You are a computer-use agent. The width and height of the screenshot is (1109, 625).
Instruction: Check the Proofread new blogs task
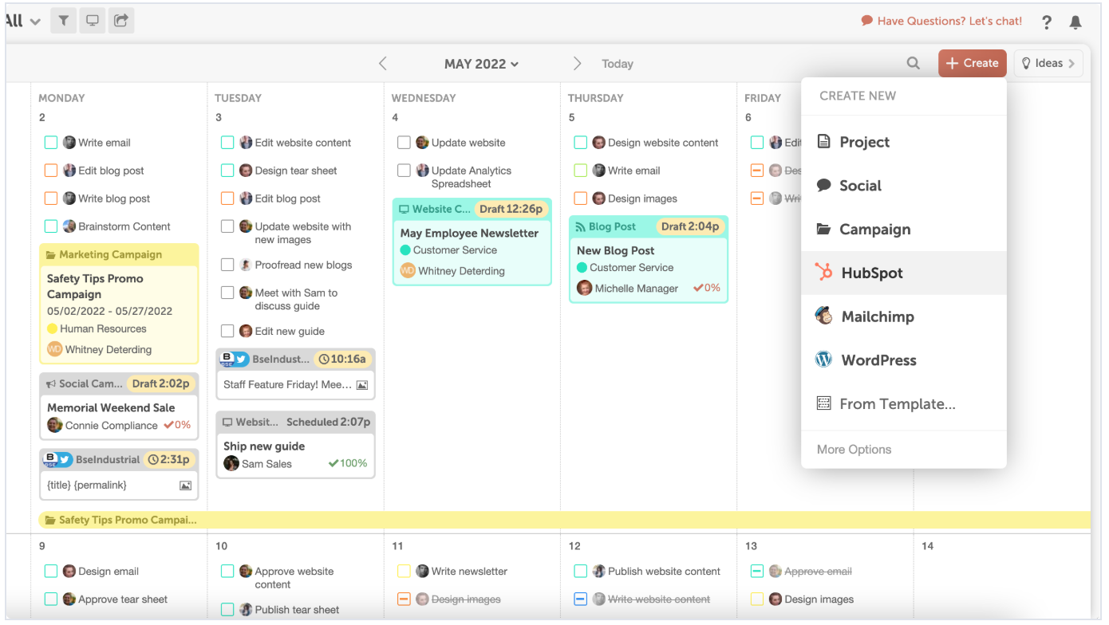(x=227, y=265)
